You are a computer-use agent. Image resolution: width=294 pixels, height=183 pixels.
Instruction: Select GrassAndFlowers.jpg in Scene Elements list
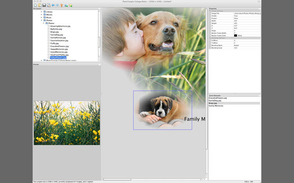[218, 98]
